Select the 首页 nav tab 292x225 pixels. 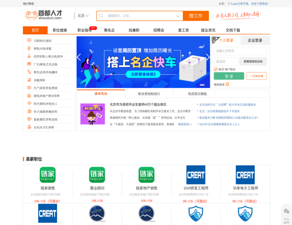coord(35,30)
